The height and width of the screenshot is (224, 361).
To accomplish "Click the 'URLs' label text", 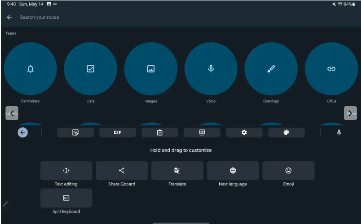I will 332,101.
